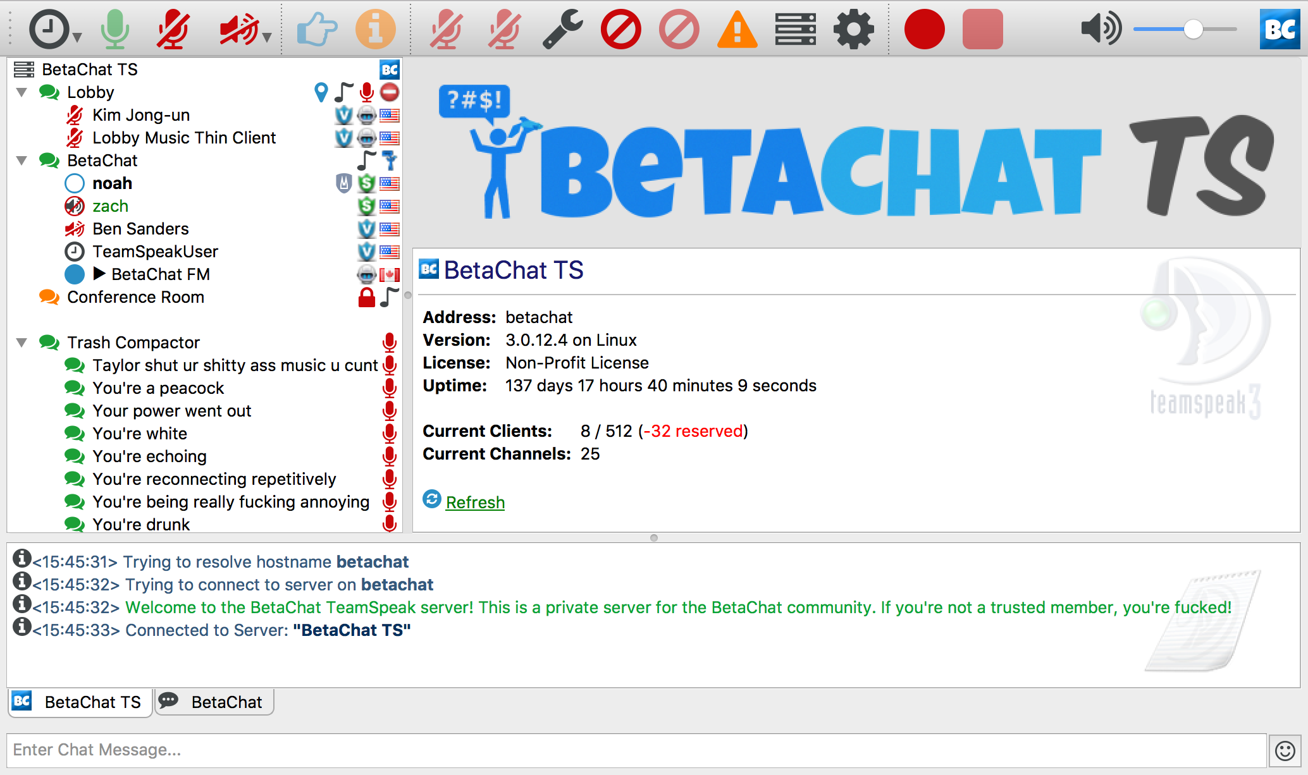
Task: Click noah's green dollar shield badge
Action: click(367, 183)
